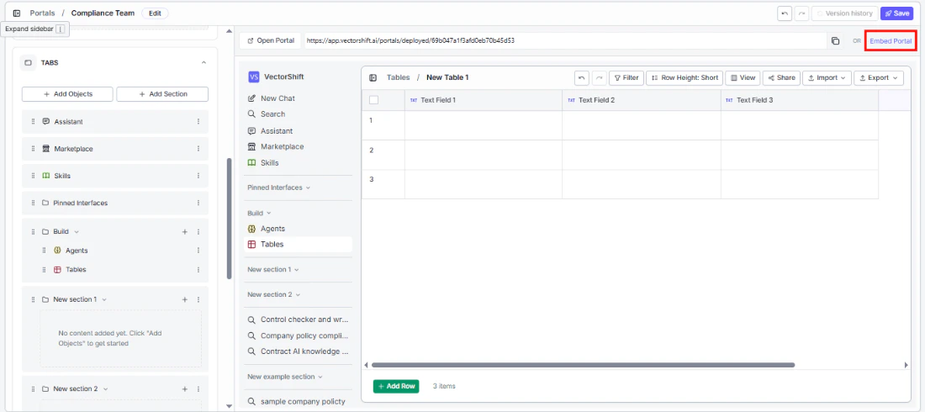
Task: Open Assistant in the portal preview
Action: tap(298, 131)
